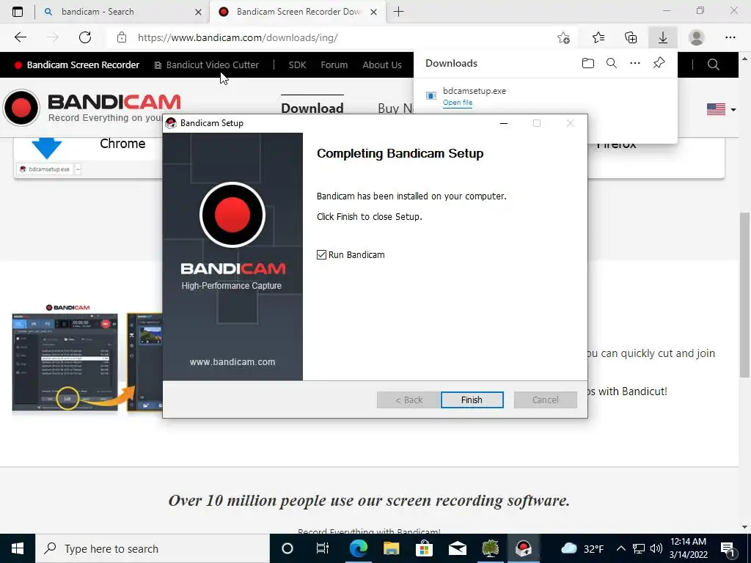This screenshot has width=751, height=563.
Task: Open Edge Collections icon
Action: [x=631, y=37]
